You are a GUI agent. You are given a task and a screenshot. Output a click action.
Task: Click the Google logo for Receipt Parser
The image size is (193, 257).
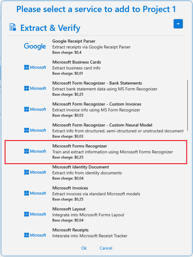[35, 46]
